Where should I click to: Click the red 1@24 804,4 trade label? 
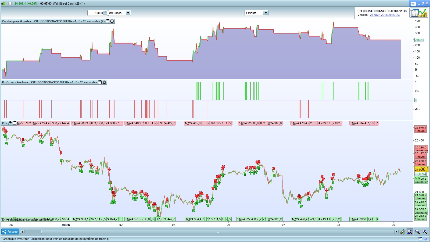358,123
